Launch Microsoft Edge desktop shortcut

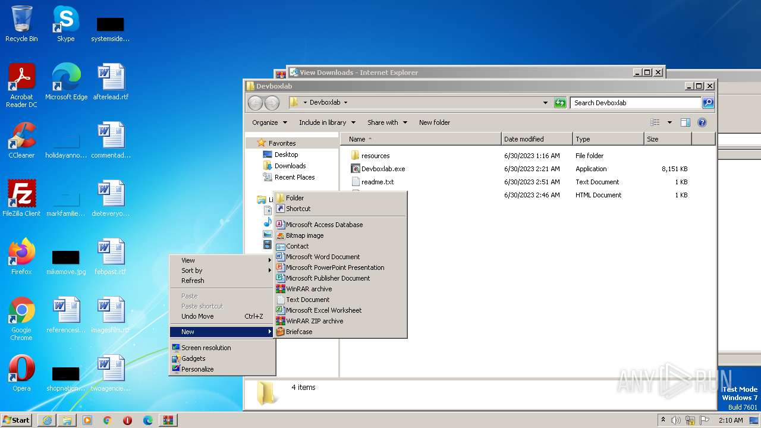66,82
